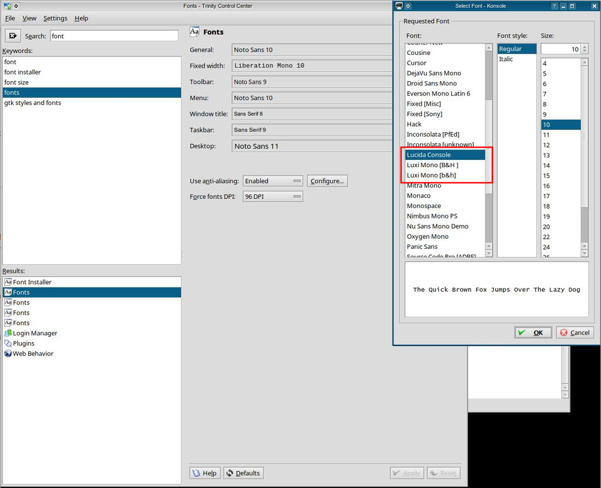Viewport: 601px width, 488px height.
Task: Open the Font Installer result
Action: (x=91, y=282)
